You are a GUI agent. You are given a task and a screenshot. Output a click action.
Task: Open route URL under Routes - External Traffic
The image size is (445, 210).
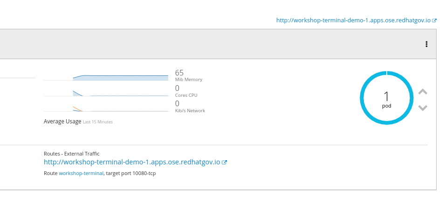(x=132, y=163)
